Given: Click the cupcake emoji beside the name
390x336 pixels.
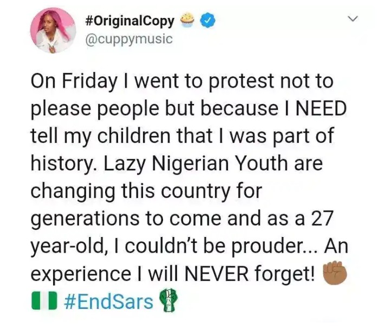Looking at the screenshot, I should point(188,21).
